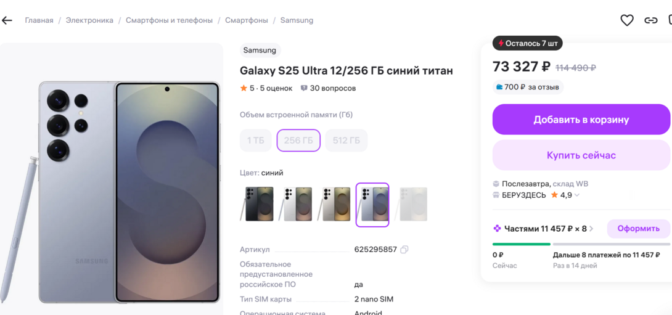Choose the black phone color swatch
Viewport: 672px width, 315px height.
(x=258, y=204)
